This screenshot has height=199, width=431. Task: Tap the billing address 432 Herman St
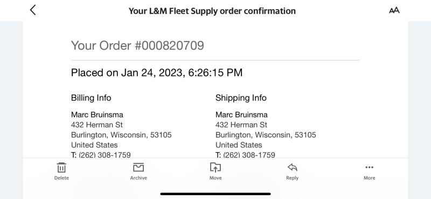97,125
